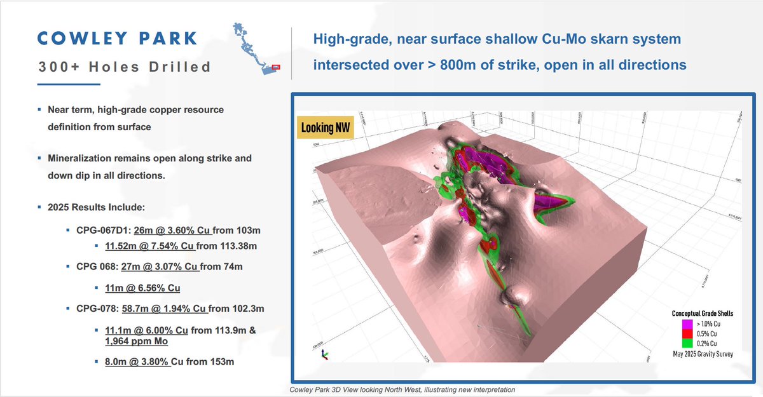Click the 3D gravity model image
The width and height of the screenshot is (763, 397).
point(523,236)
